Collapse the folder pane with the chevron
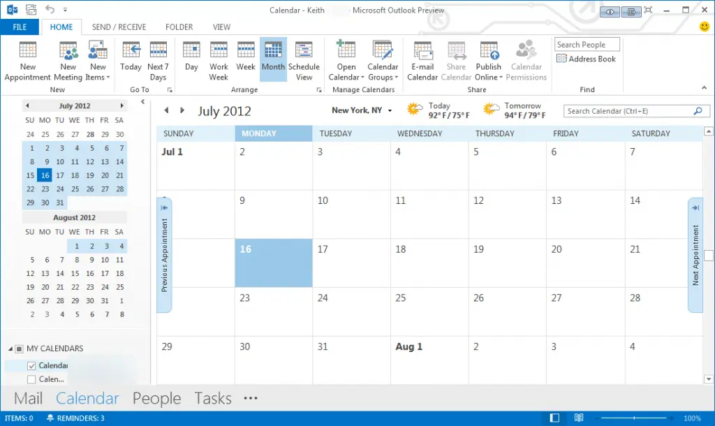The width and height of the screenshot is (715, 426). pyautogui.click(x=142, y=102)
